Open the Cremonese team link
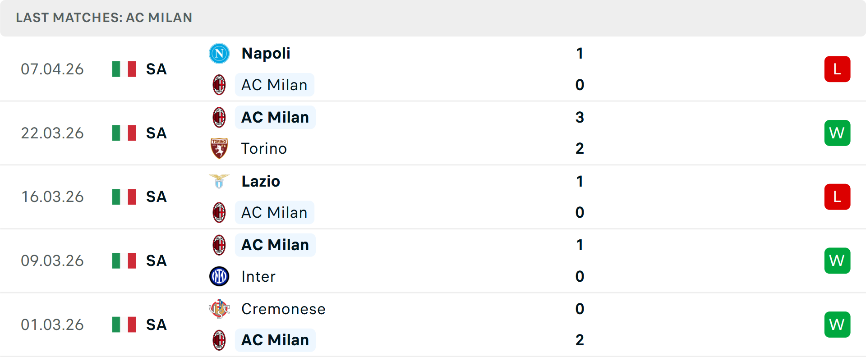Screen dimensions: 866x357 [x=283, y=309]
